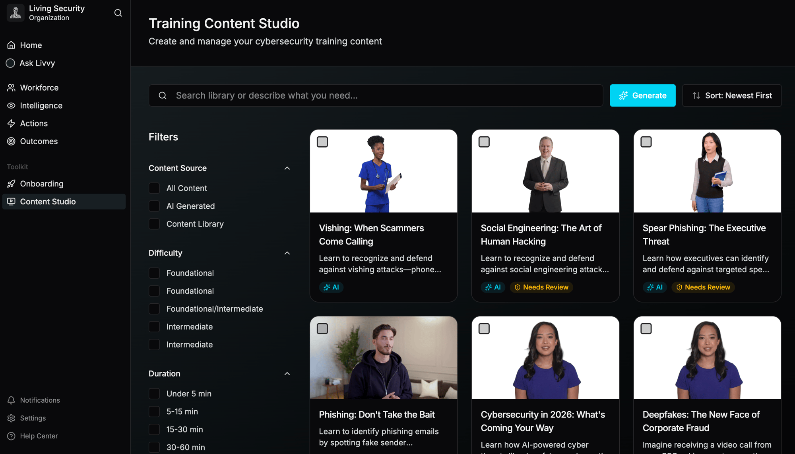
Task: Open Ask Livvy
Action: pos(37,63)
